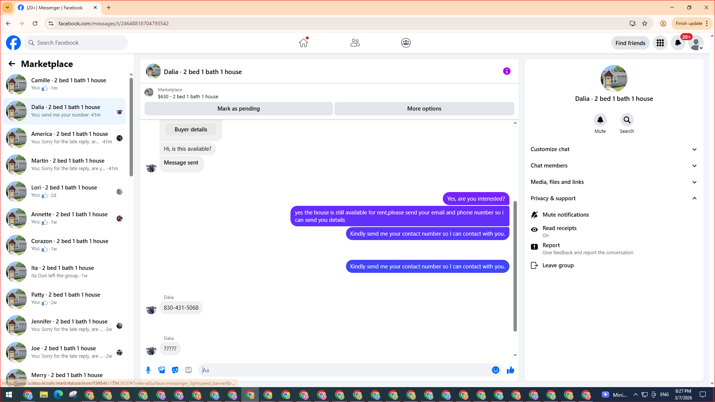
Task: Open the emoji picker in message box
Action: (496, 370)
